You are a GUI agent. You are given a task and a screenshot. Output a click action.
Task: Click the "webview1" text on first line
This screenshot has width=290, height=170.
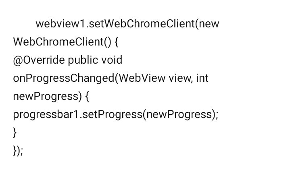(61, 24)
